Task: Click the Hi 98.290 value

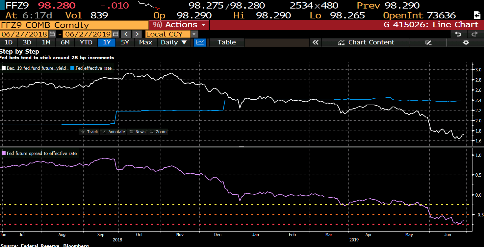Action: 273,15
